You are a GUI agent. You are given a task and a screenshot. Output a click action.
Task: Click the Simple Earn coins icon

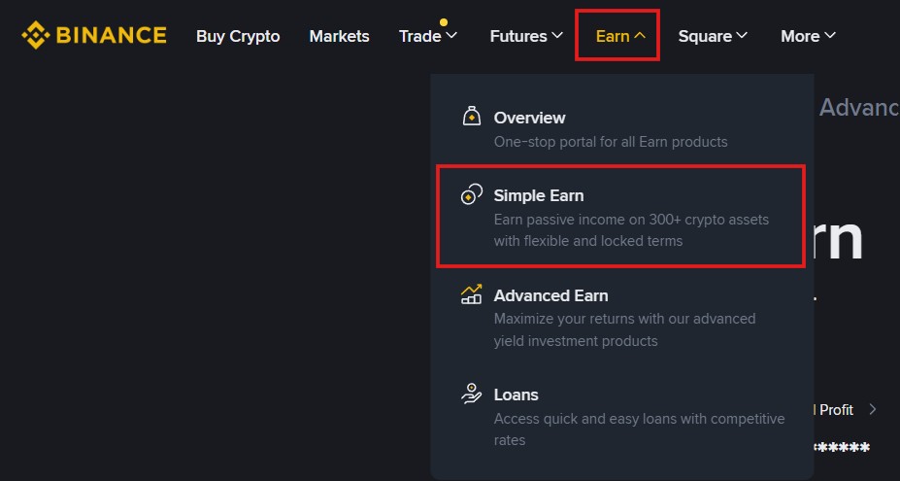coord(471,195)
